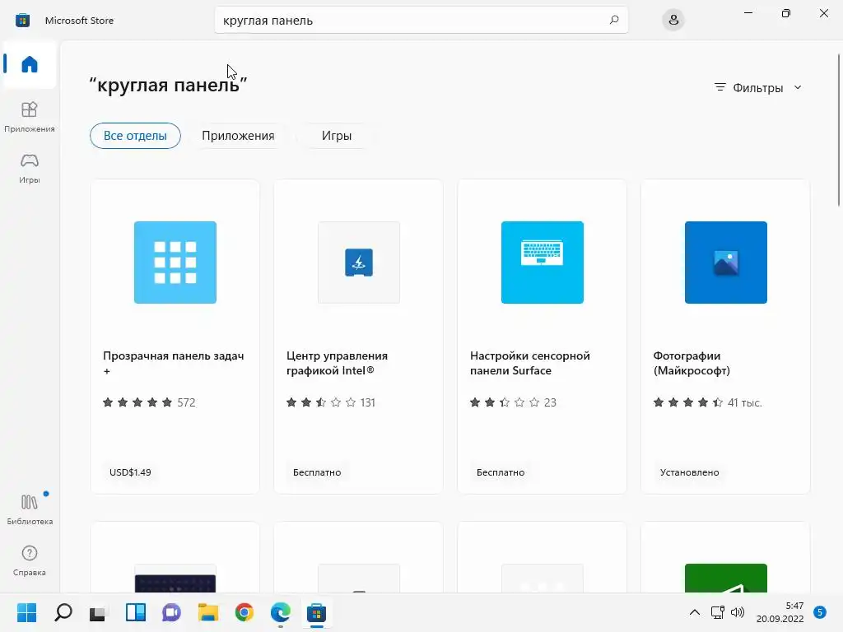Click Бесплатно under Surface touchpad settings
The image size is (843, 632).
[x=501, y=472]
